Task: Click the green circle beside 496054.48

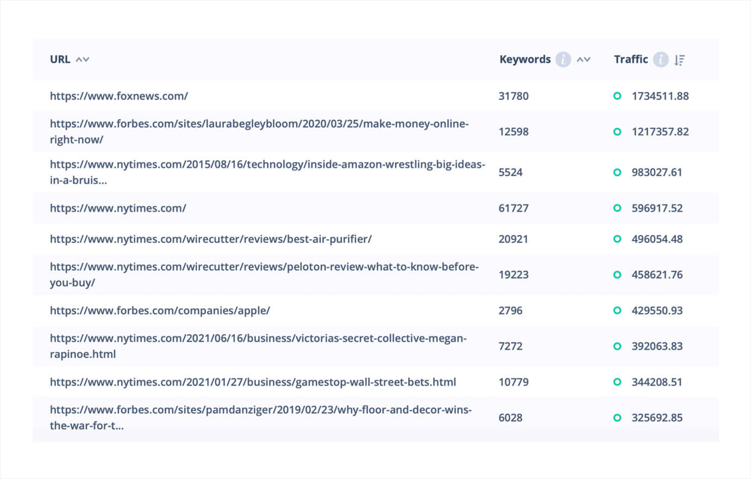Action: (x=617, y=239)
